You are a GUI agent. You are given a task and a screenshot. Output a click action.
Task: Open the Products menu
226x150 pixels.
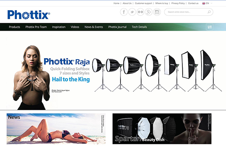tap(14, 27)
